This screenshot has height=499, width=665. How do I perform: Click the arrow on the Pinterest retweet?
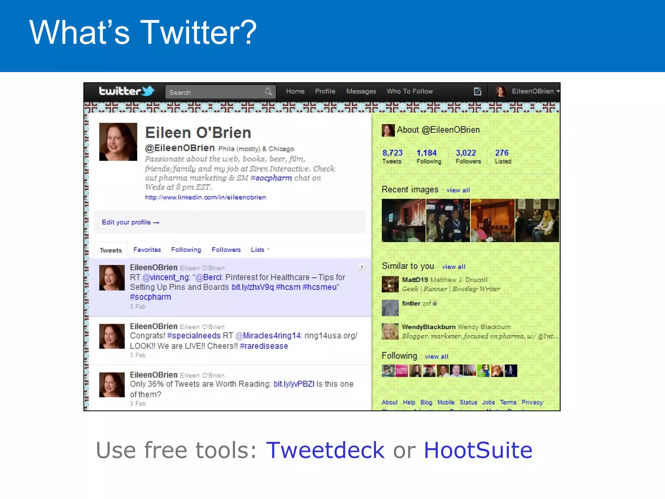coord(361,267)
